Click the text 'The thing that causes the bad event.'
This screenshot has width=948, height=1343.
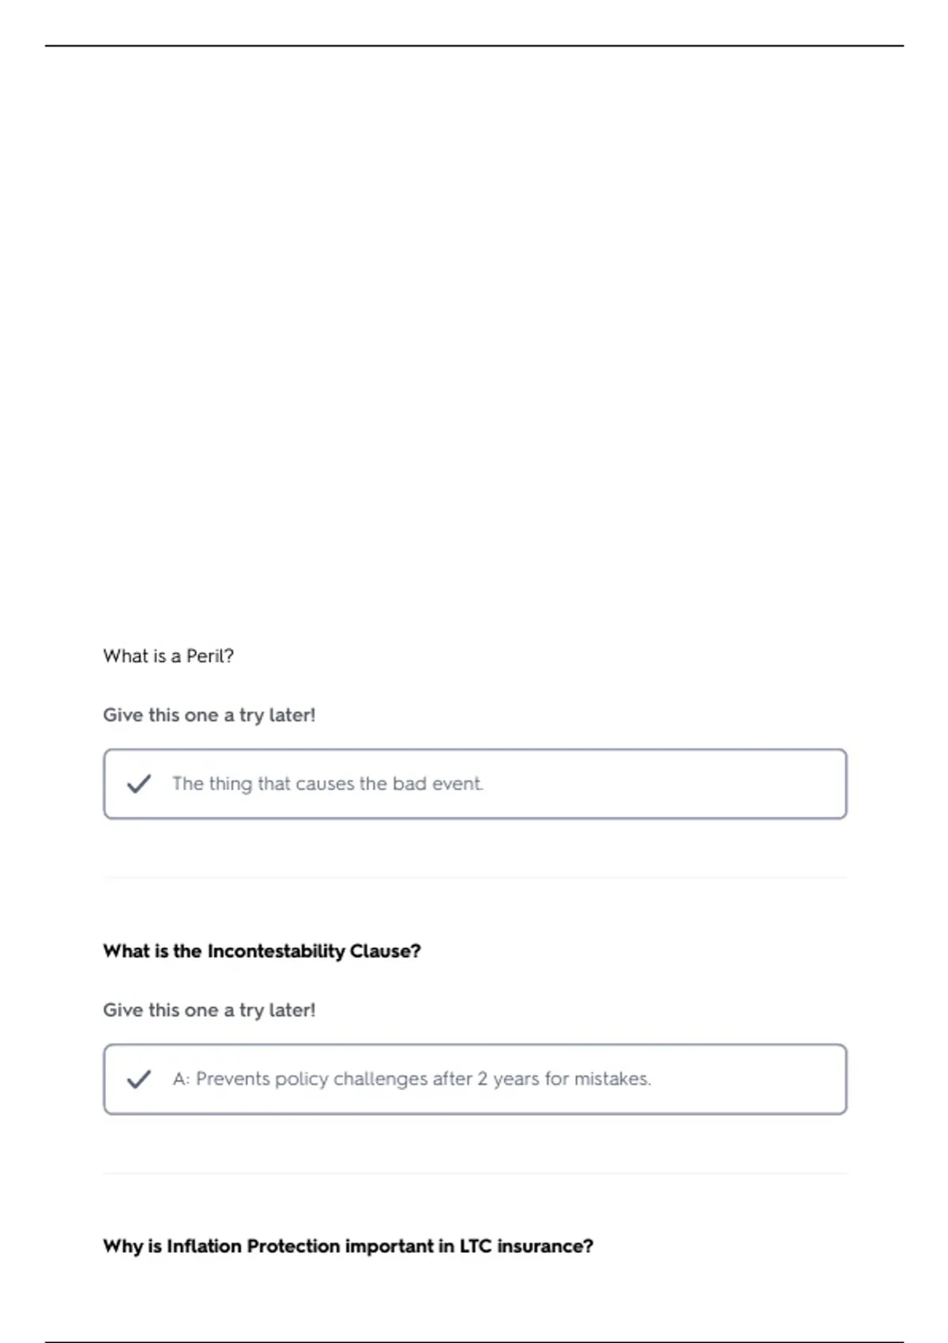tap(328, 784)
